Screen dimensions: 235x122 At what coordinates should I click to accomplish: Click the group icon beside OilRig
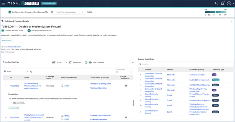click(x=62, y=116)
